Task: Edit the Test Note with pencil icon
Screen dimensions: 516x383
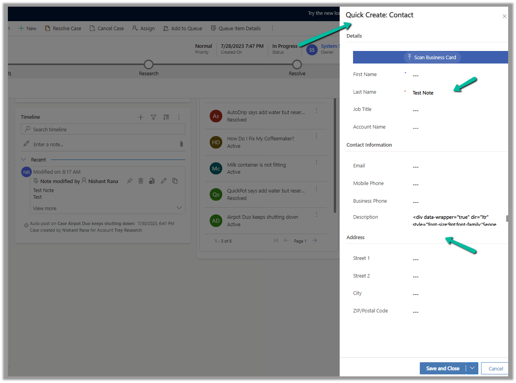Action: coord(164,181)
